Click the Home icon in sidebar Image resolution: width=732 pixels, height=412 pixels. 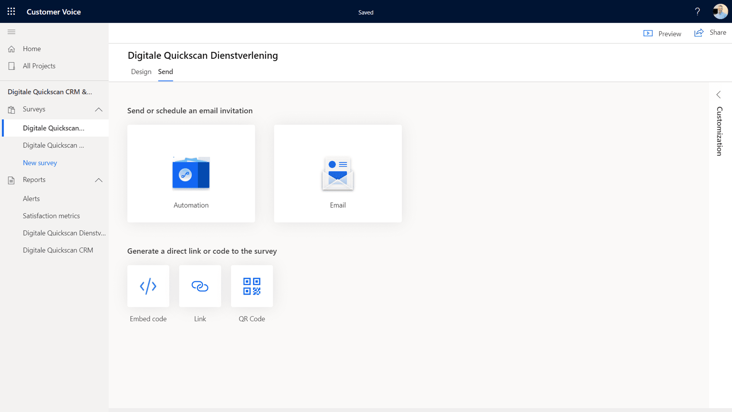click(11, 49)
